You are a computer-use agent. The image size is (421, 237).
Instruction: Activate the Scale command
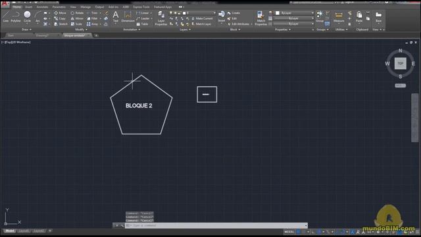76,24
